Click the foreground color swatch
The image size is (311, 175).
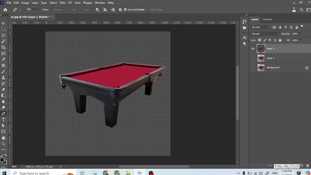click(x=2, y=160)
